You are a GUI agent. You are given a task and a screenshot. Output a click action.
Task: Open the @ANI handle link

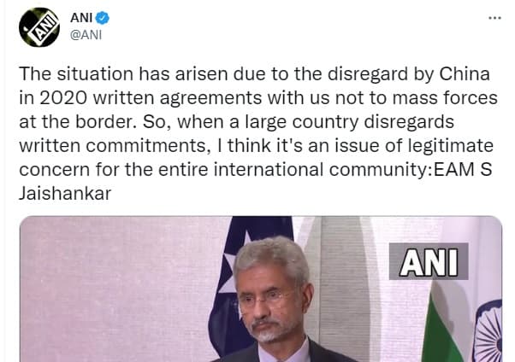[x=86, y=34]
